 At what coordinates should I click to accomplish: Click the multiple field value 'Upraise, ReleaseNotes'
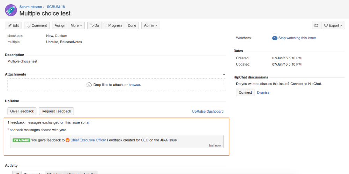64,42
